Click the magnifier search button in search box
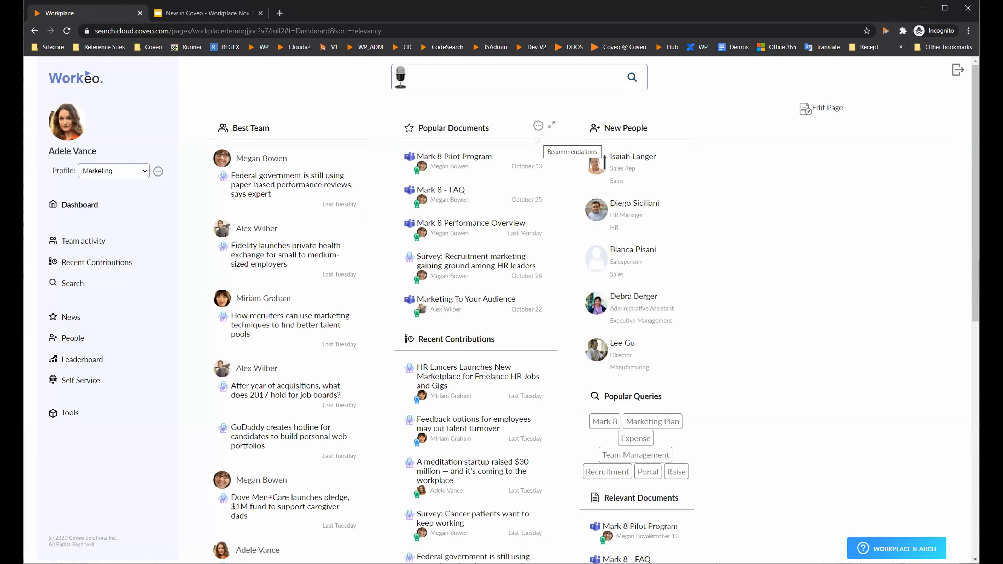This screenshot has height=564, width=1003. click(632, 78)
